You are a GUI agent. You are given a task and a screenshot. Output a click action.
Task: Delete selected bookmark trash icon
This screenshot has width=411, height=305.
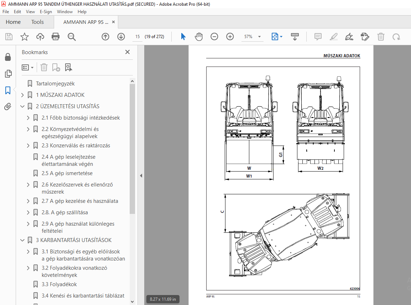click(44, 67)
